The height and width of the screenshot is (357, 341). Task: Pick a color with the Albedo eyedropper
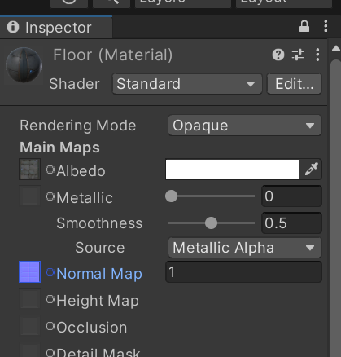[x=311, y=170]
